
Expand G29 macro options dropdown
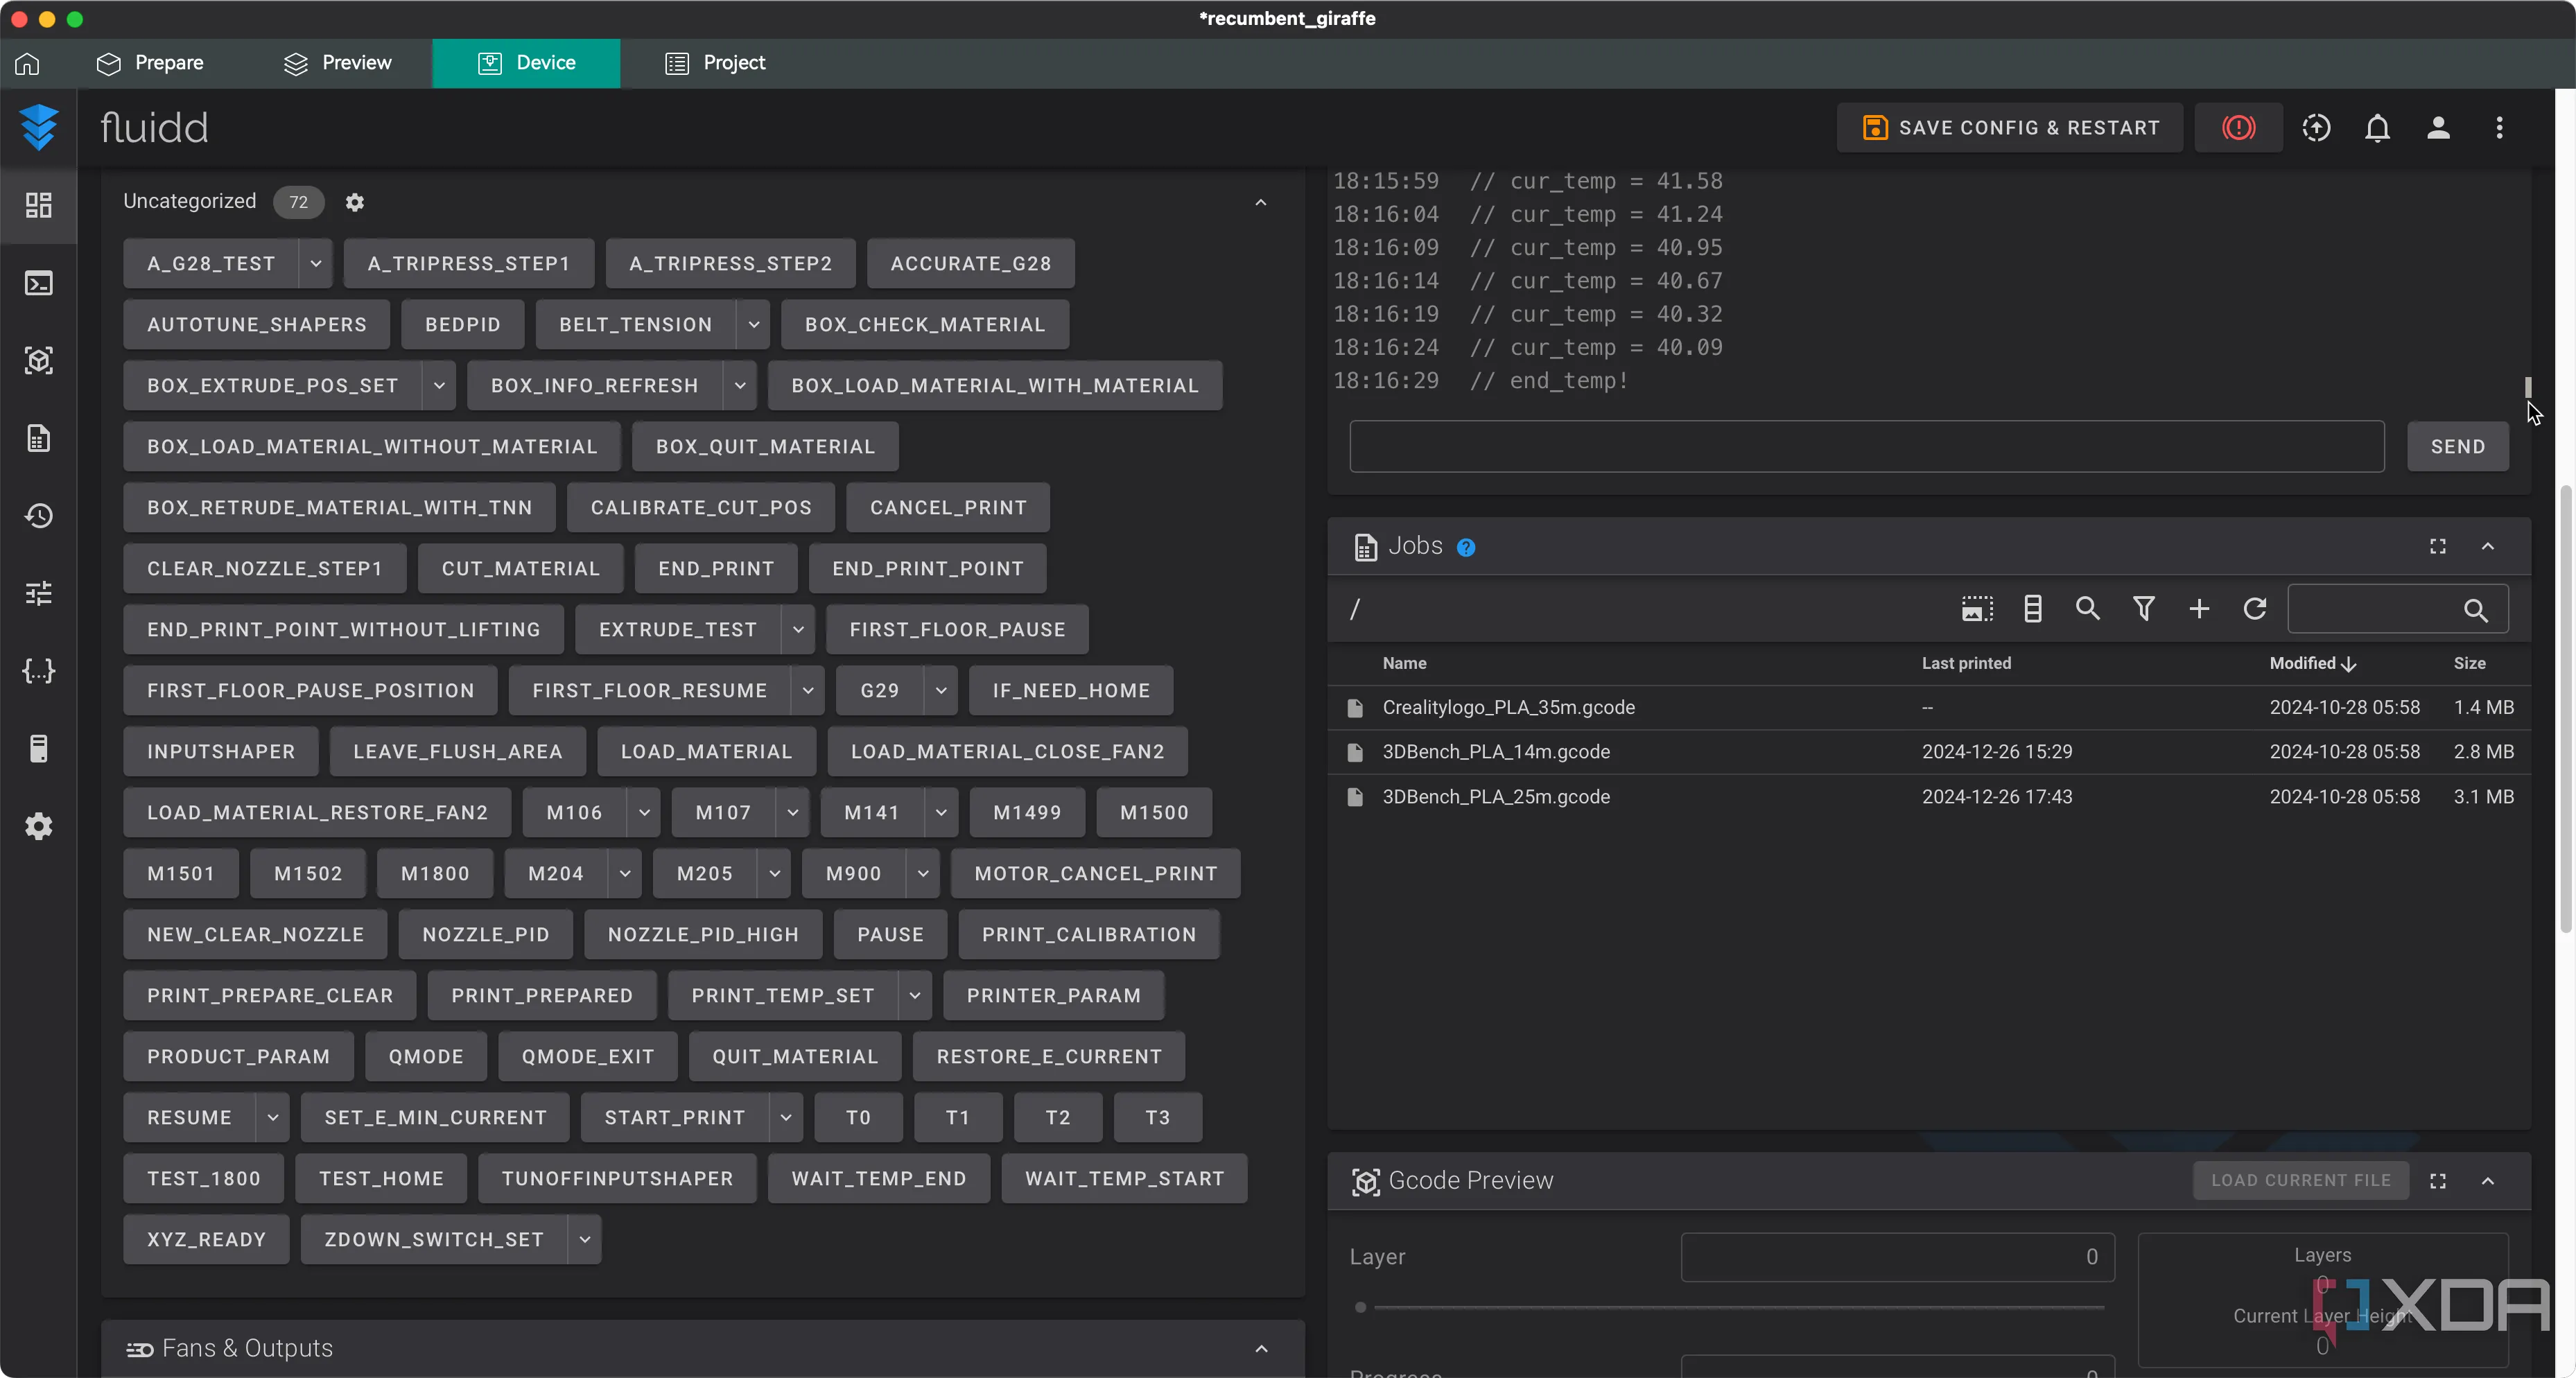pyautogui.click(x=941, y=691)
